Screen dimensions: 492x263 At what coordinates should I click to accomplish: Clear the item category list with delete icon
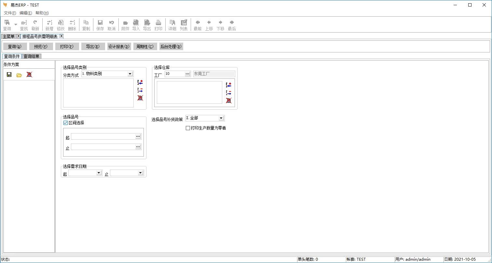(140, 98)
